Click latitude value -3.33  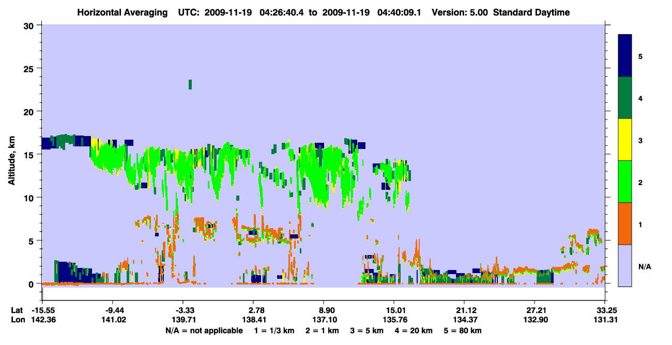click(184, 310)
